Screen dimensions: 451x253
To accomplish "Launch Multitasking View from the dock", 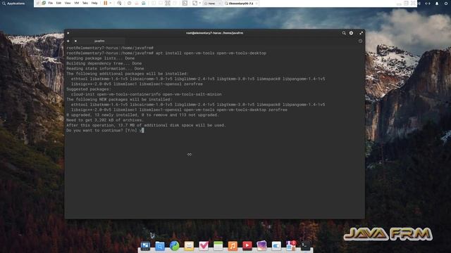I will pos(145,245).
